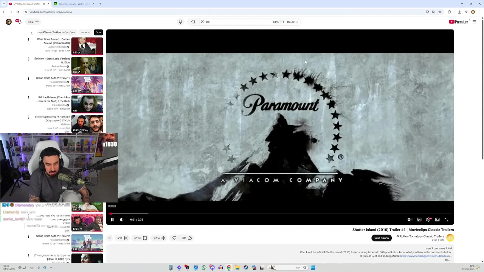Open WhatsApp from the taskbar

[x=204, y=268]
